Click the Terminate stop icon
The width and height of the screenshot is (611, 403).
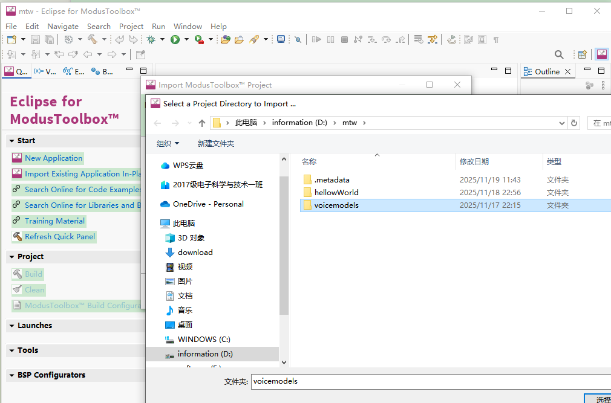click(344, 39)
